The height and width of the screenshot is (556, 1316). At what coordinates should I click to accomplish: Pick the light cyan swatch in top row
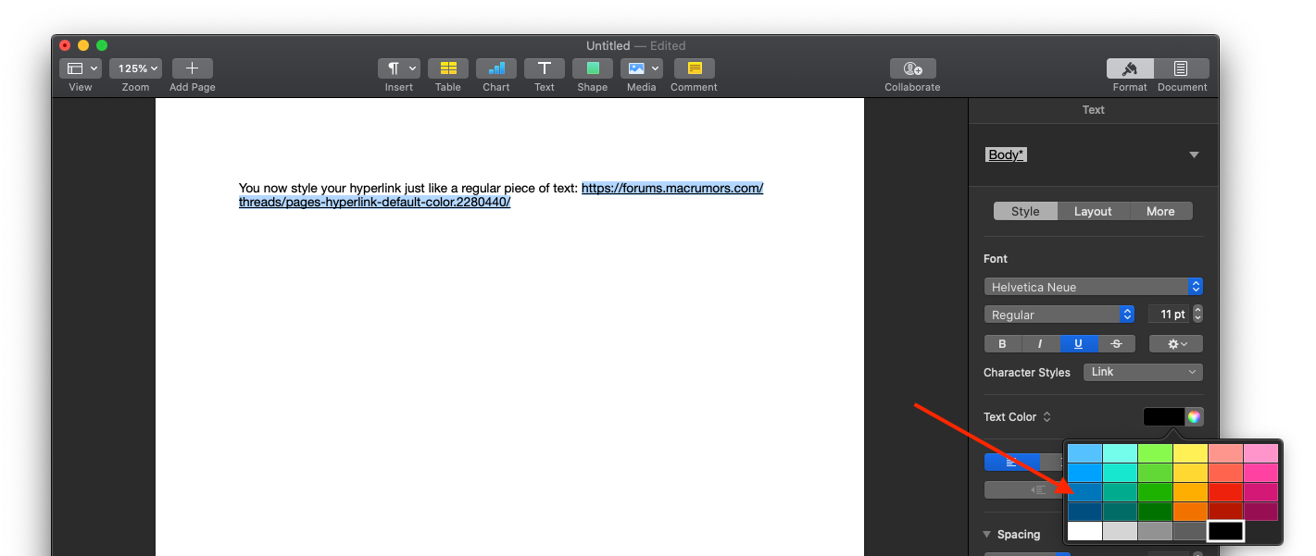pyautogui.click(x=1120, y=453)
